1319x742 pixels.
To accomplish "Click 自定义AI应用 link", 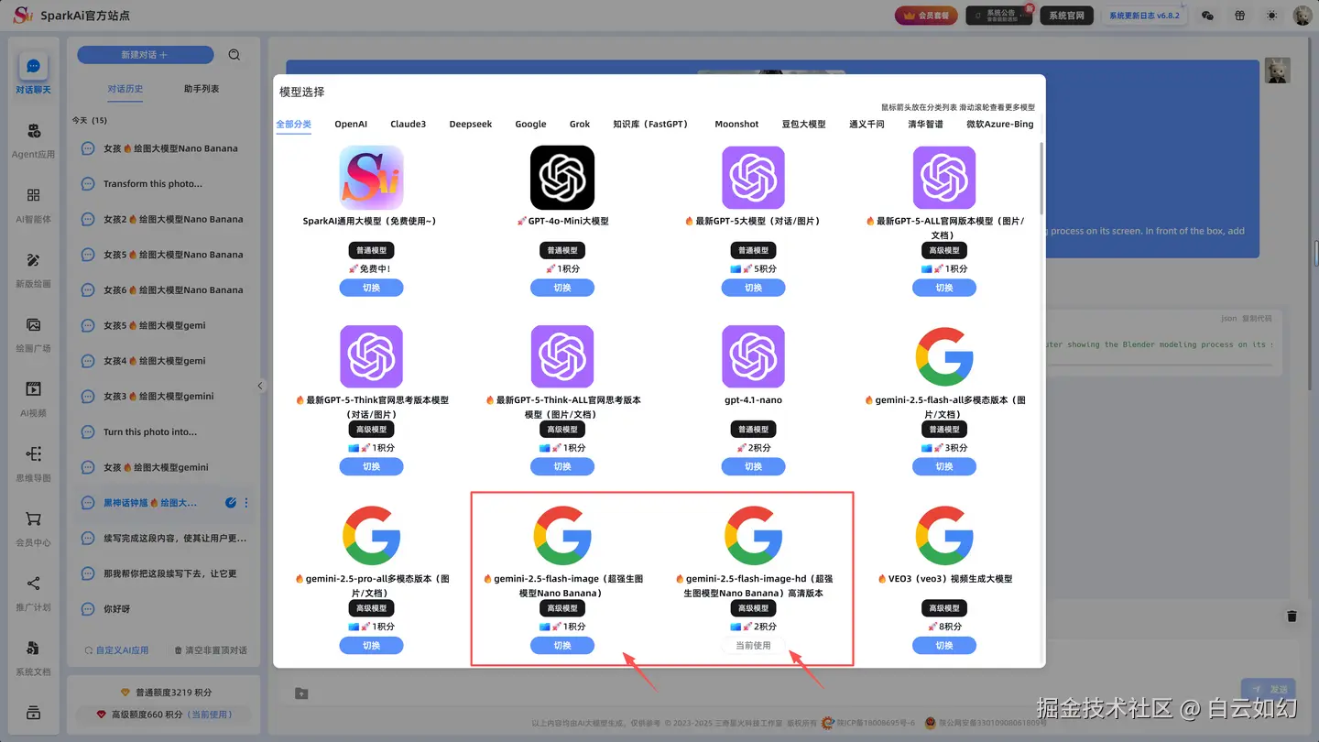I will click(x=116, y=649).
